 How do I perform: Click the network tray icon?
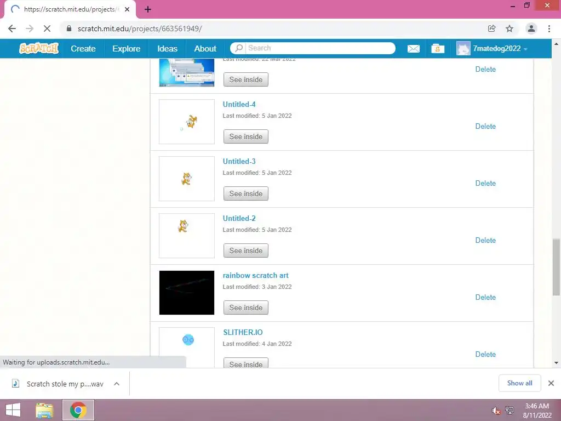click(509, 410)
